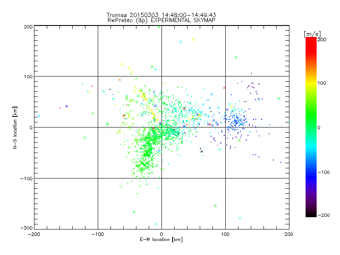Click the colorbar tick label '-200'
This screenshot has height=255, width=340.
pyautogui.click(x=323, y=215)
